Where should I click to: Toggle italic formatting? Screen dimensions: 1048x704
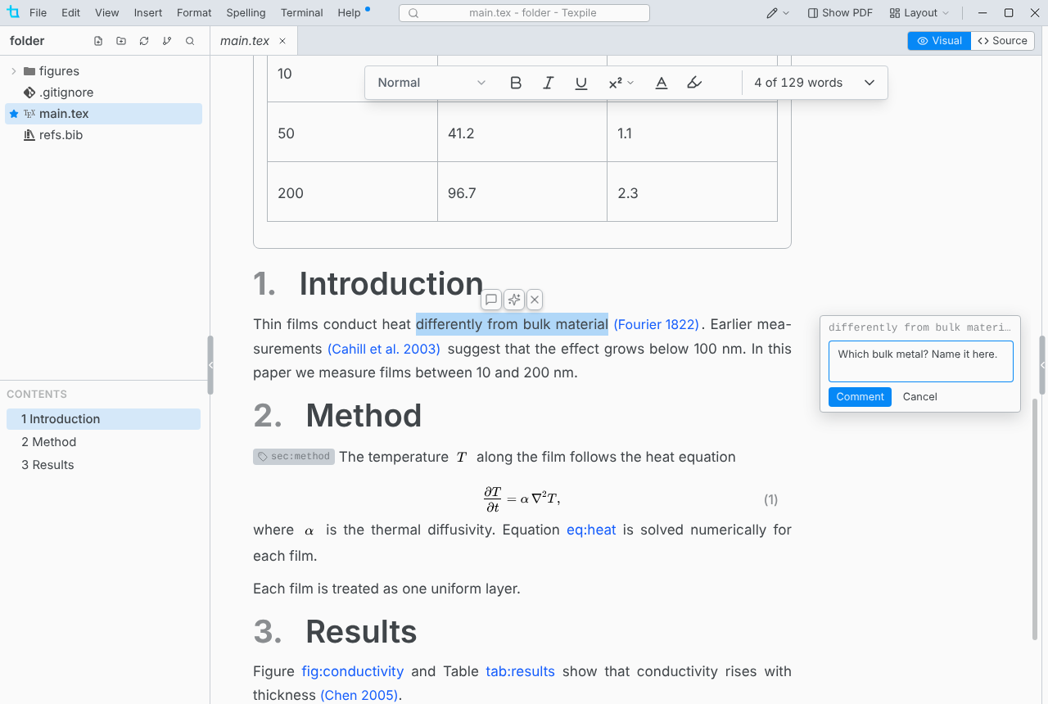pos(549,83)
